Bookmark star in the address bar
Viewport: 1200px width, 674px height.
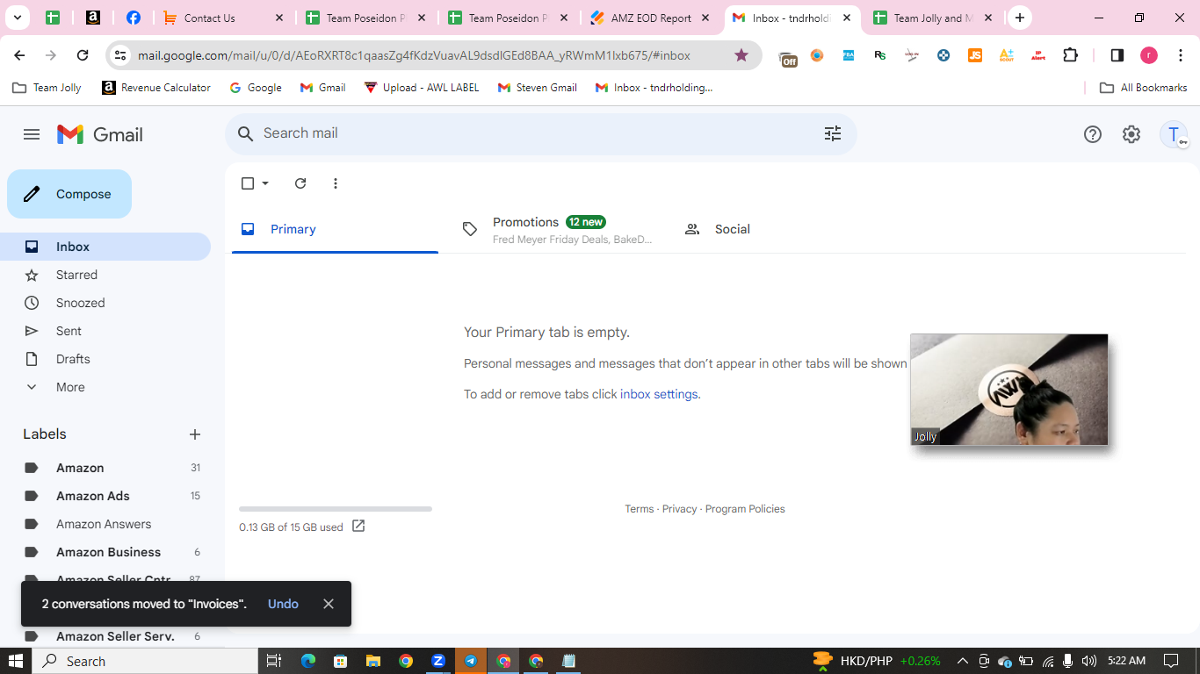(741, 55)
